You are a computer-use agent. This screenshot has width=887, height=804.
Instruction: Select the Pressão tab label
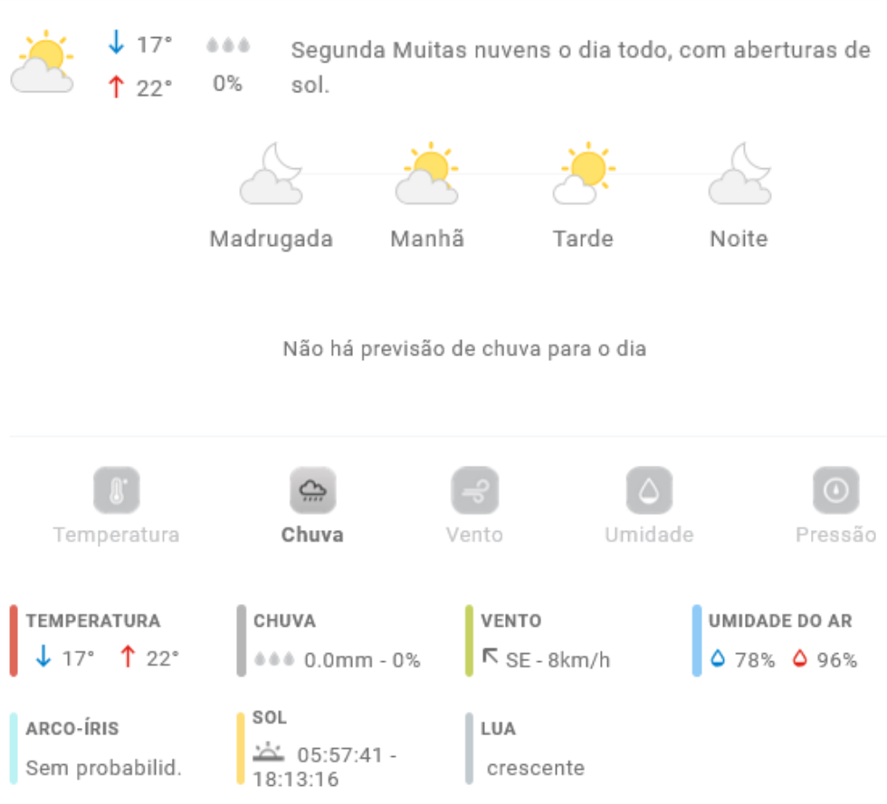(x=835, y=534)
